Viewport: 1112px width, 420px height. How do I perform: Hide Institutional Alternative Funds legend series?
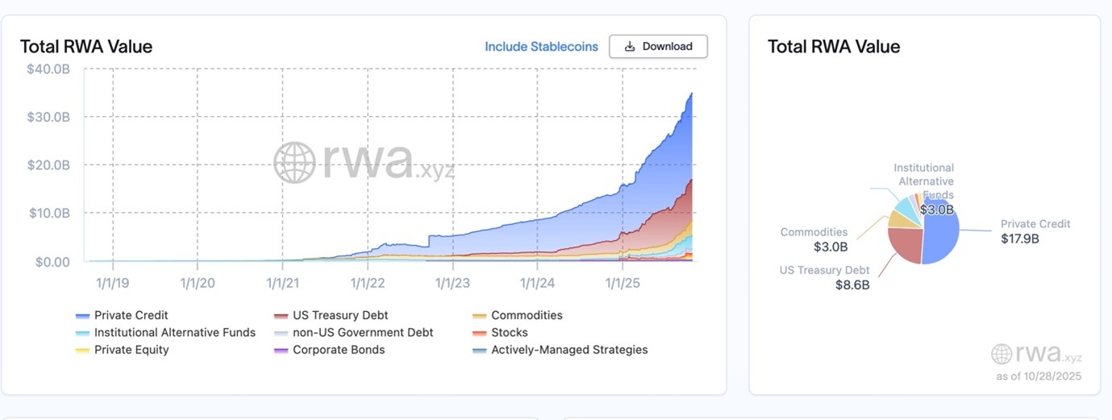[174, 332]
